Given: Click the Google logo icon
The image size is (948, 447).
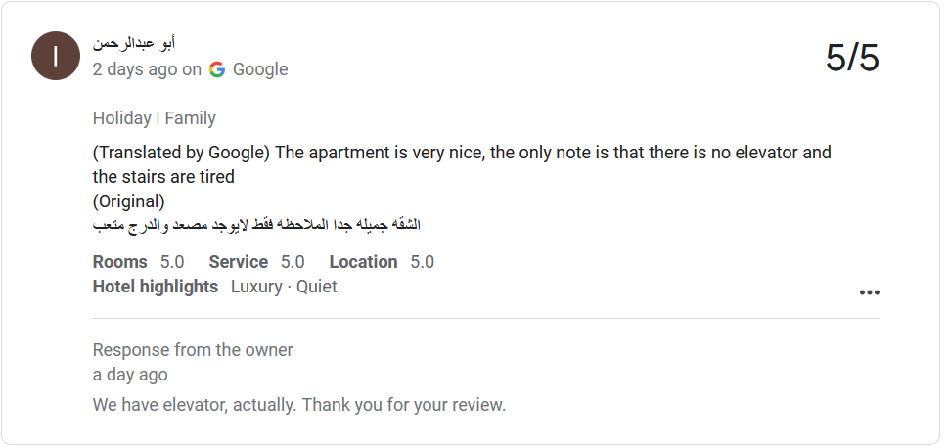Looking at the screenshot, I should coord(217,69).
